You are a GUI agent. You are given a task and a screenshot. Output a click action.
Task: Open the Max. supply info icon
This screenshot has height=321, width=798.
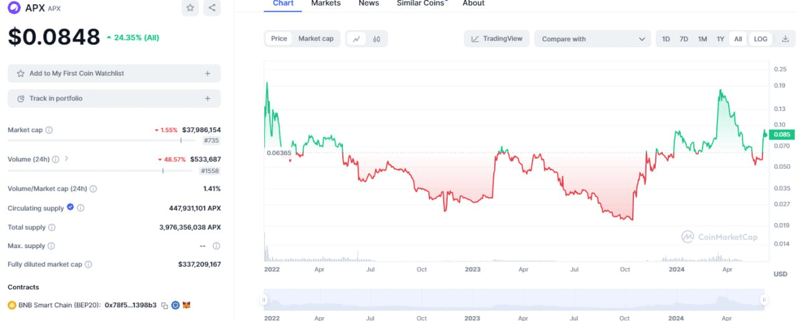(x=51, y=246)
